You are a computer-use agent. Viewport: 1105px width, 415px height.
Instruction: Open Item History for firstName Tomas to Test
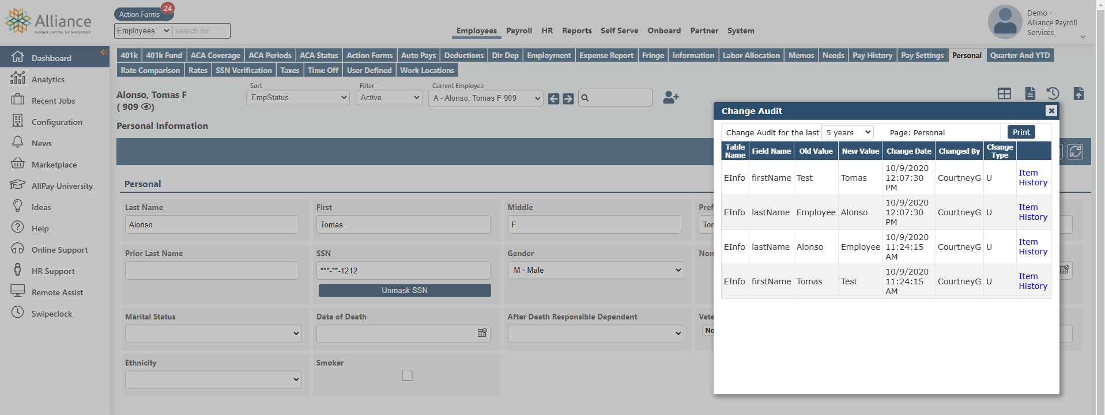pos(1032,281)
